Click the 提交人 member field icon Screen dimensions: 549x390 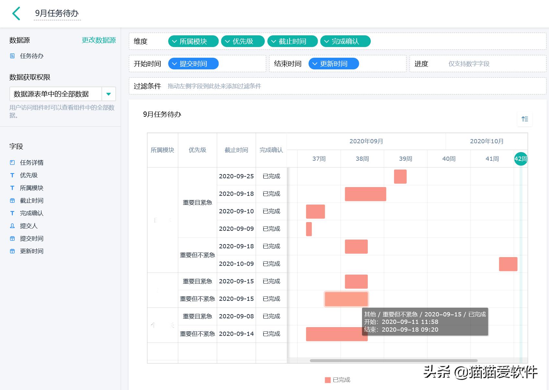coord(12,226)
